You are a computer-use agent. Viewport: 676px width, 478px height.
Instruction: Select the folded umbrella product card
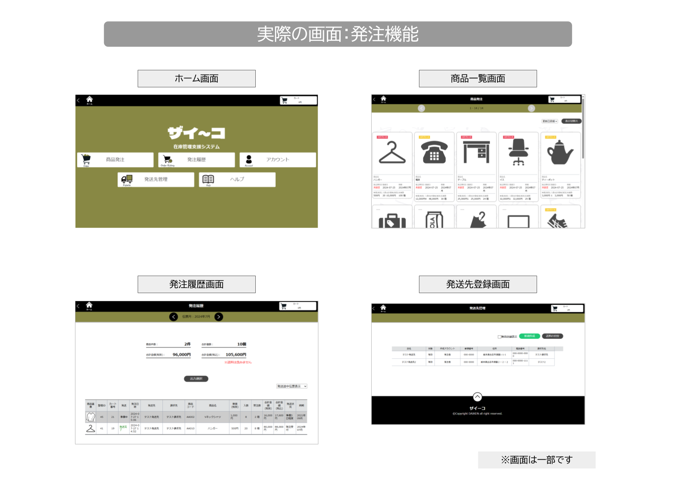pyautogui.click(x=476, y=217)
